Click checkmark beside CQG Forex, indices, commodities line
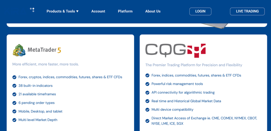This screenshot has height=131, width=271. [147, 75]
